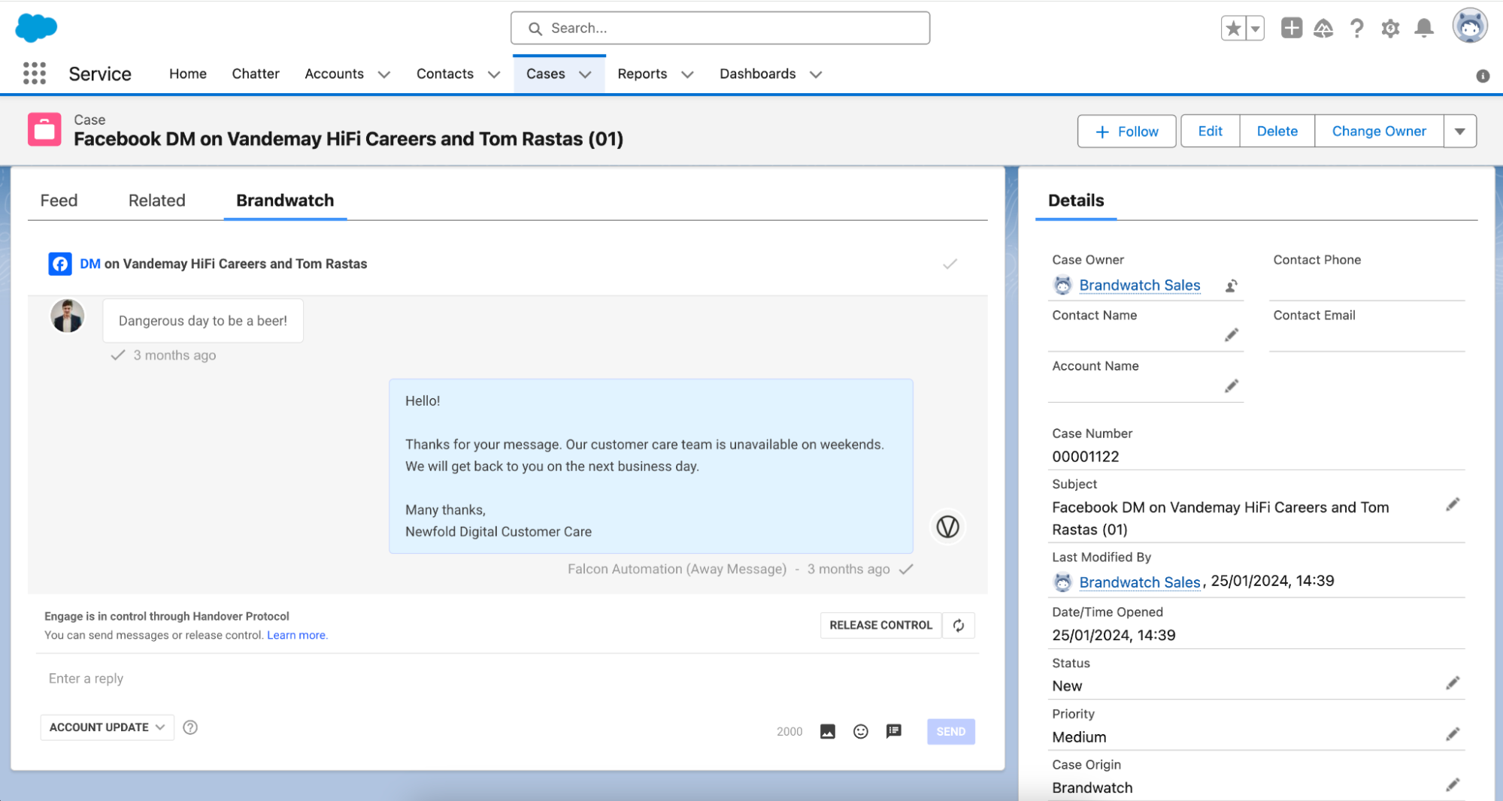Screen dimensions: 1503x801
Task: Go to the Home tab
Action: (x=188, y=74)
